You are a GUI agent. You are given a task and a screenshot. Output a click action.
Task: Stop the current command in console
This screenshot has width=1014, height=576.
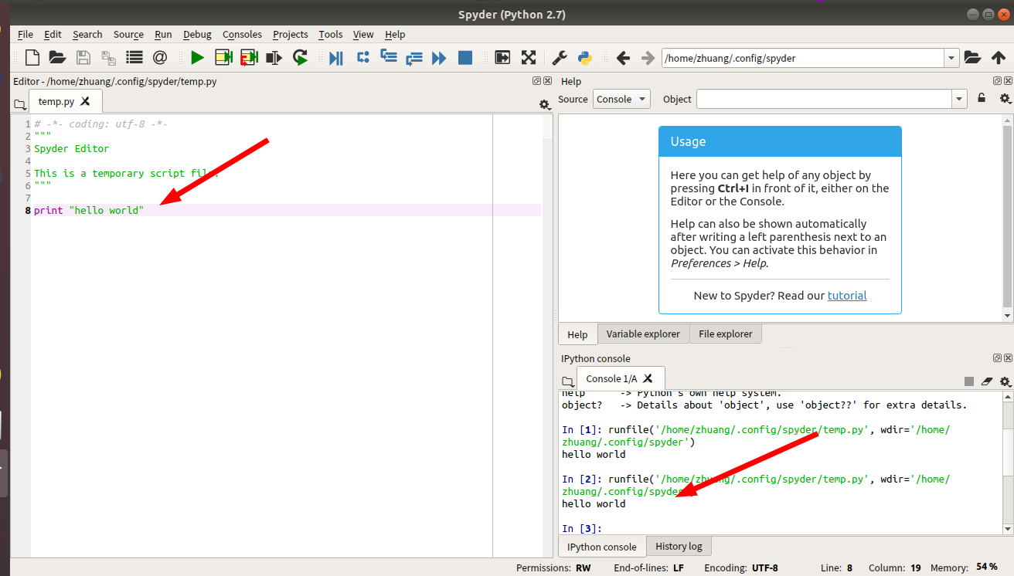969,381
